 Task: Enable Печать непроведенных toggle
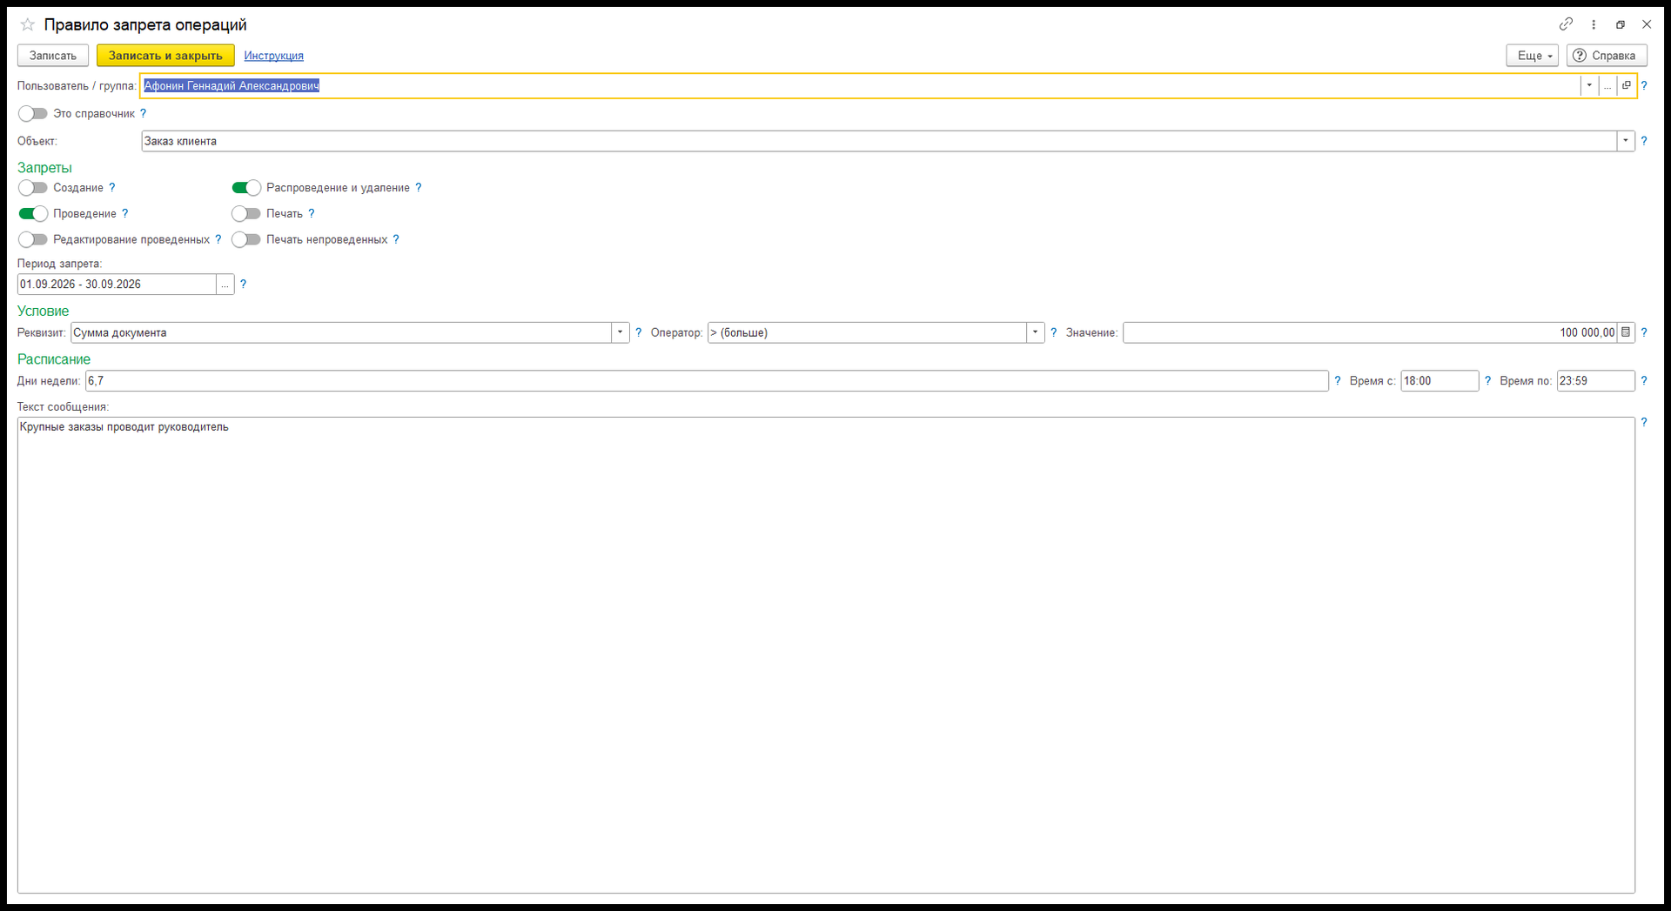246,240
